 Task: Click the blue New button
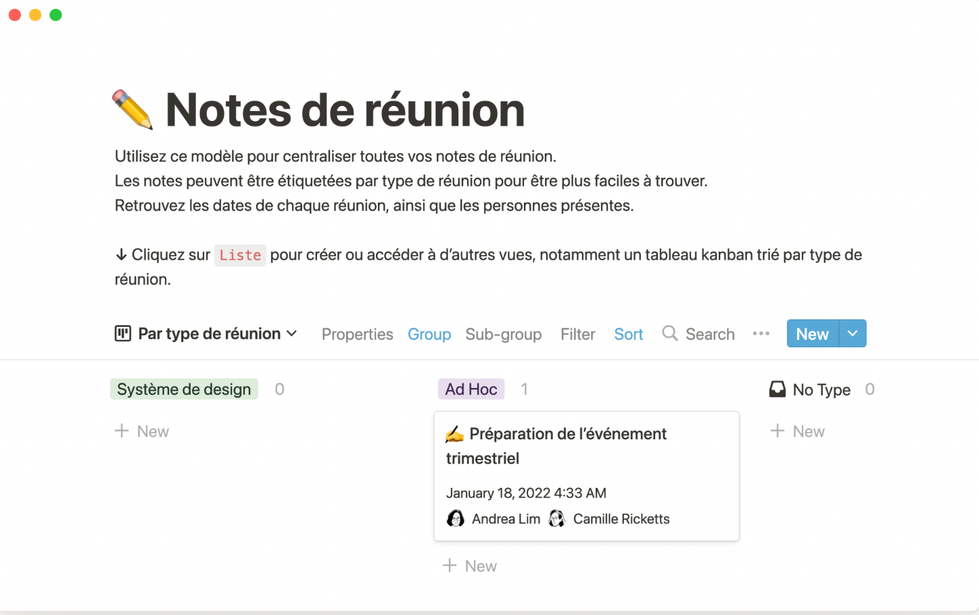click(x=812, y=333)
